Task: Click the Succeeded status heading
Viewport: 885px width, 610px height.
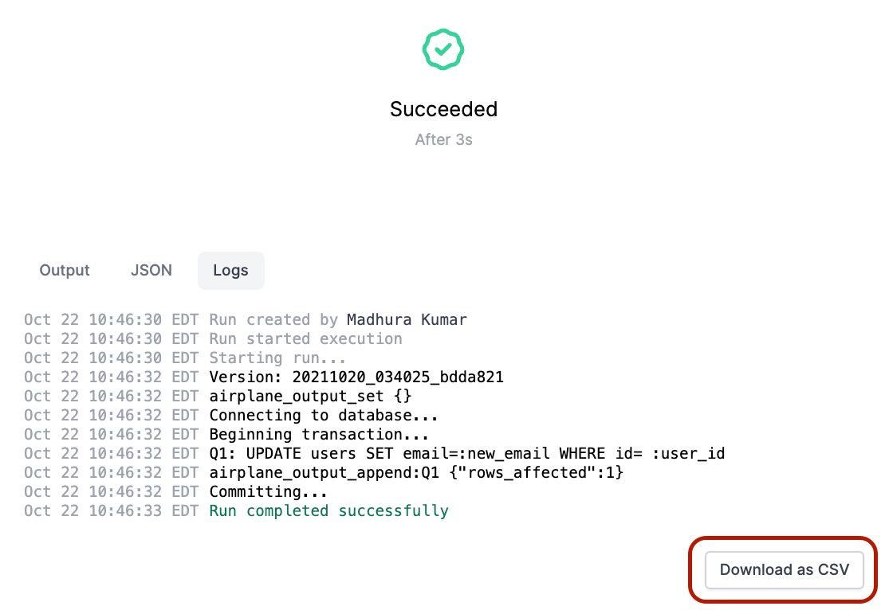Action: pyautogui.click(x=443, y=109)
